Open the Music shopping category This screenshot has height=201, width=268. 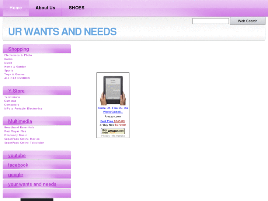[8, 63]
